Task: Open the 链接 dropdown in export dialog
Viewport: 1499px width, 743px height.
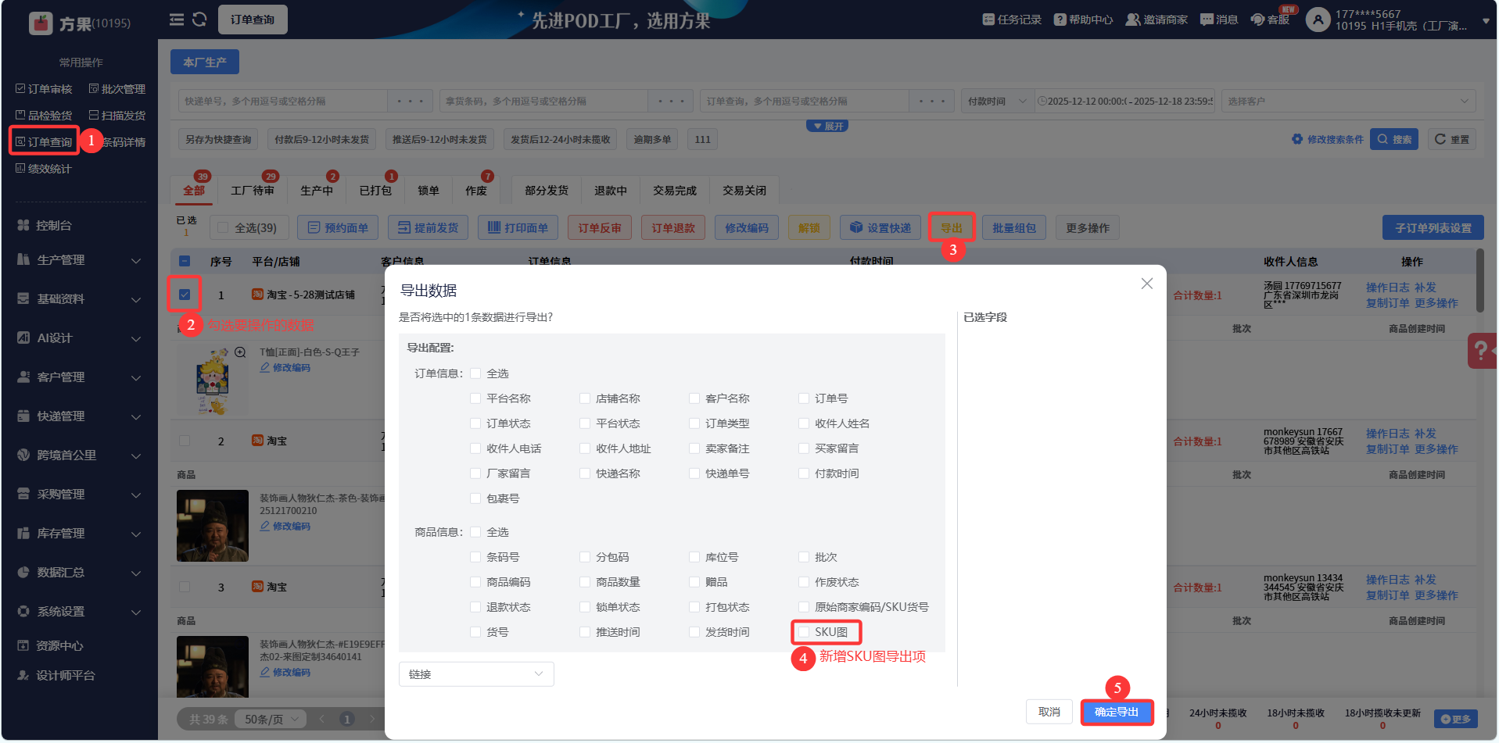Action: click(476, 674)
